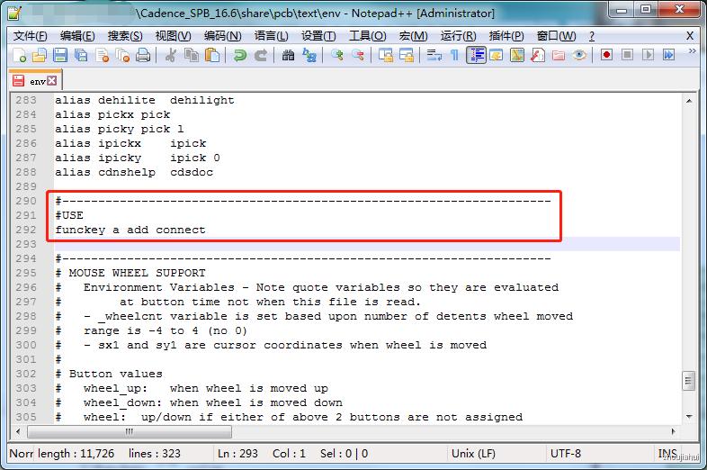Open the ? help menu

coord(592,36)
